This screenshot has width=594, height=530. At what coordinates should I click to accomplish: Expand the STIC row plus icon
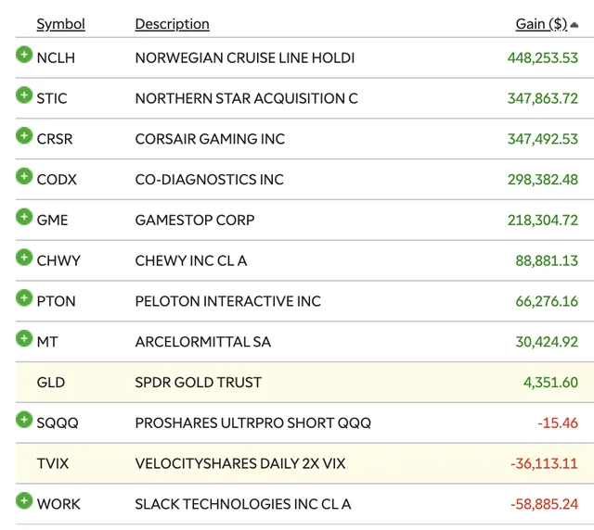tap(24, 95)
